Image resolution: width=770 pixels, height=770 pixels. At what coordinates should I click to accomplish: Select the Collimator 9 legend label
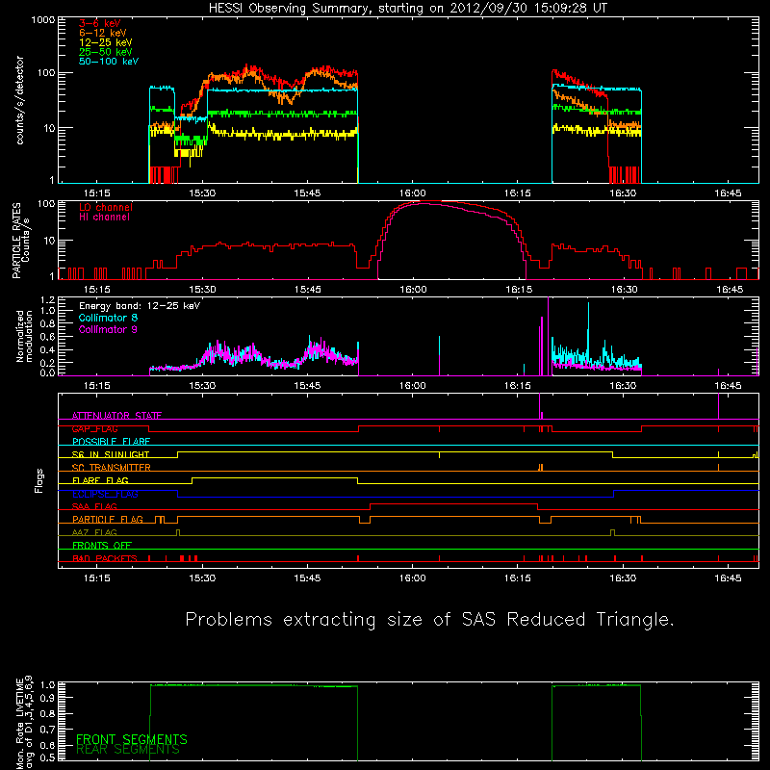coord(108,329)
